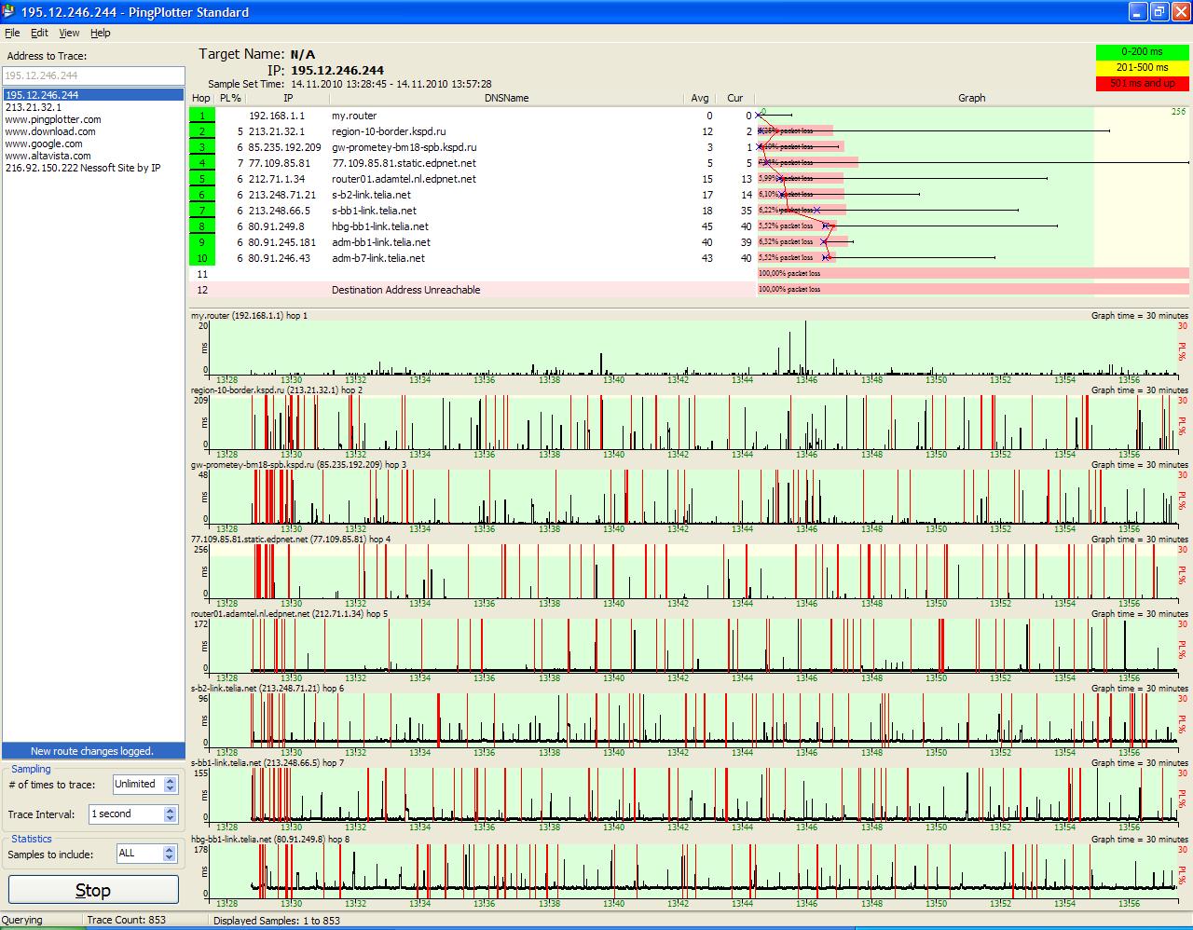Image resolution: width=1193 pixels, height=930 pixels.
Task: Click the green hop 2 number box
Action: (202, 131)
